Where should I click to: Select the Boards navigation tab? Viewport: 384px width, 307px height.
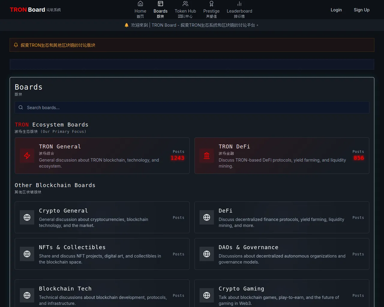coord(160,10)
